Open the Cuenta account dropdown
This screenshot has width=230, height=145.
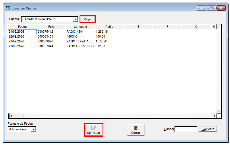(75, 19)
